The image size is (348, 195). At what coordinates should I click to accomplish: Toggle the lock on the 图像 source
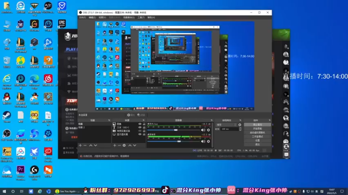[x=144, y=124]
